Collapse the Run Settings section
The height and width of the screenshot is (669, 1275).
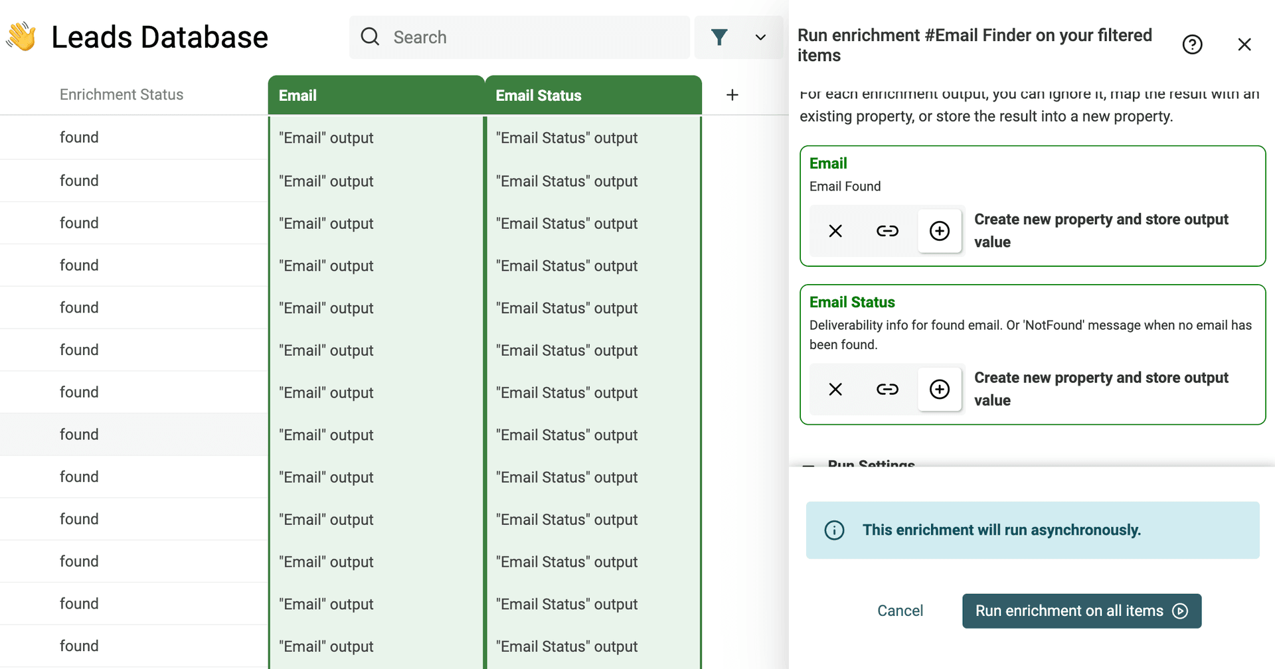(x=809, y=464)
